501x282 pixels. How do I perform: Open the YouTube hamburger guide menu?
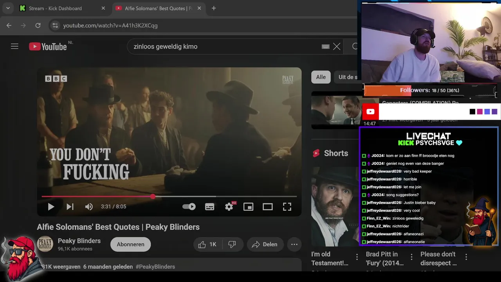[x=14, y=47]
